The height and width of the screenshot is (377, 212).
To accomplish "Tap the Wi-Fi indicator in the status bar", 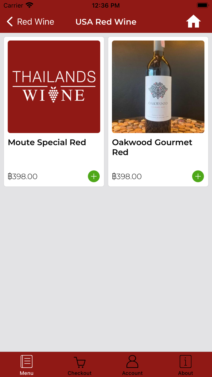I will coord(29,5).
